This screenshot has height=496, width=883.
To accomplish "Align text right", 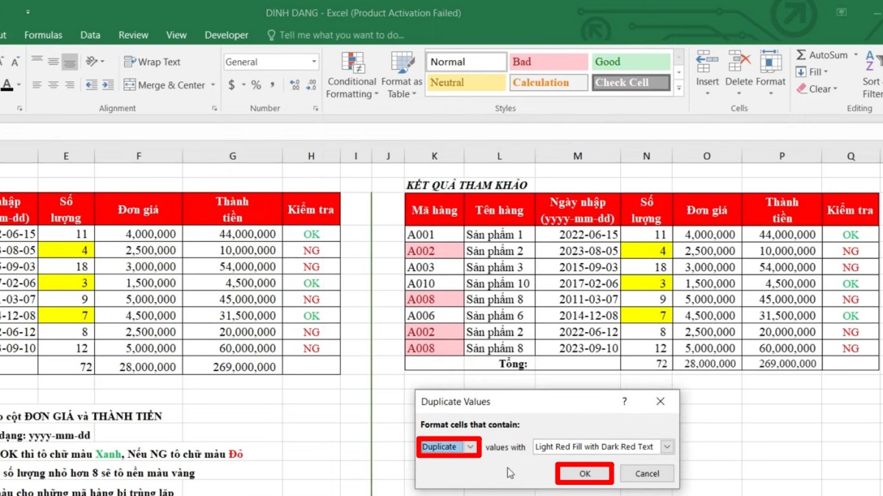I will (x=70, y=85).
